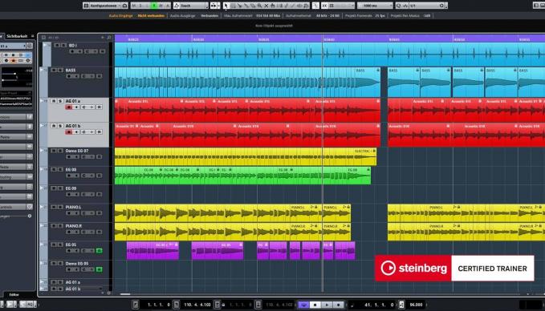
Task: Click the camera icon beside Konfigurationen
Action: pyautogui.click(x=124, y=6)
